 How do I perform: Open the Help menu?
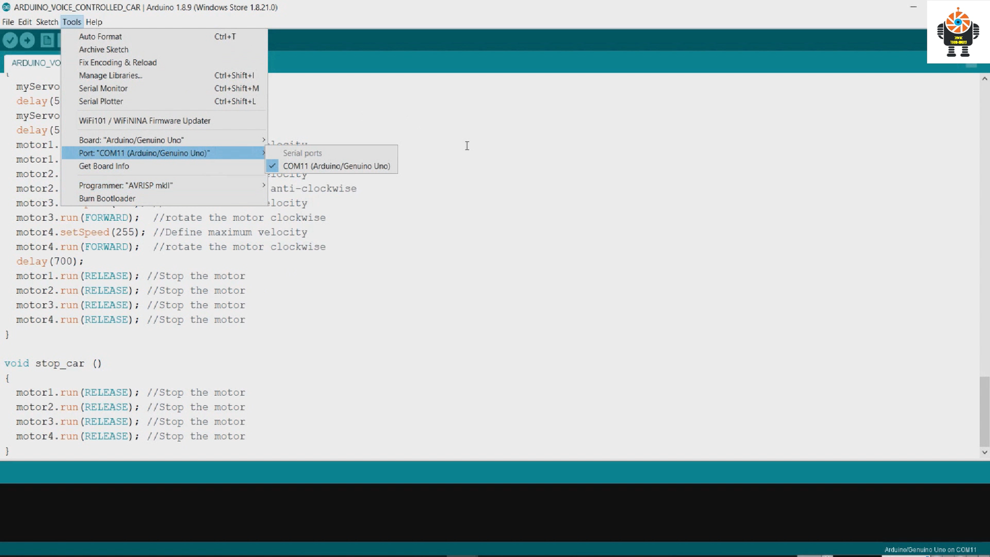pyautogui.click(x=94, y=22)
